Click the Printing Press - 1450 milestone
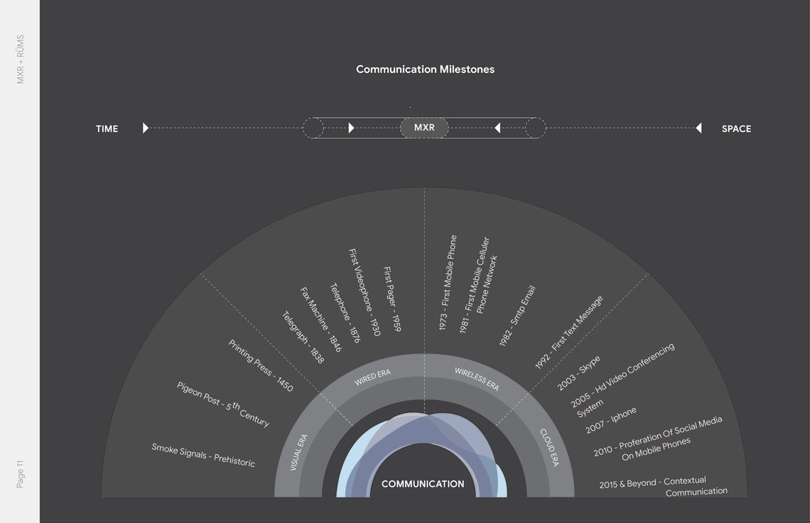Screen dimensions: 810x523 point(260,365)
